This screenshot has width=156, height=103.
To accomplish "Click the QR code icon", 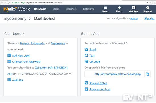I will (86, 61).
